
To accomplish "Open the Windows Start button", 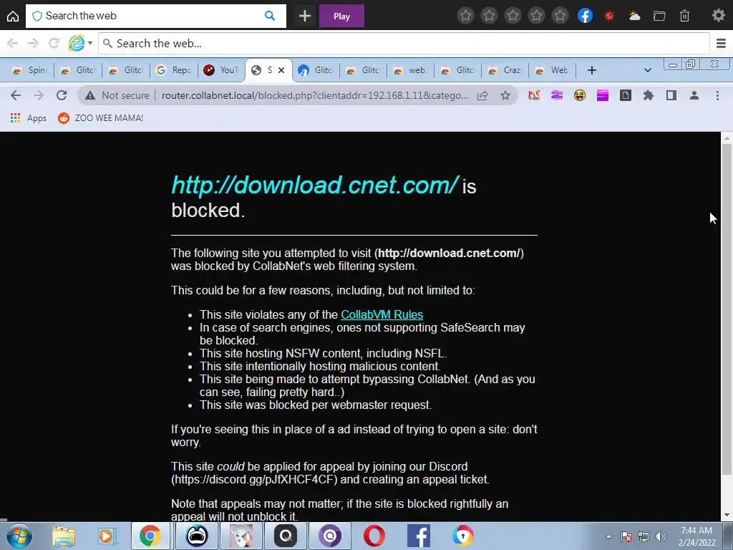I will pos(19,536).
